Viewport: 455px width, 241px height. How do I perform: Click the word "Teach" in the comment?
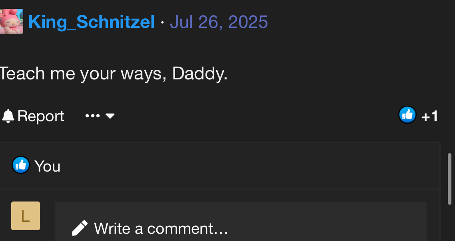pos(22,73)
